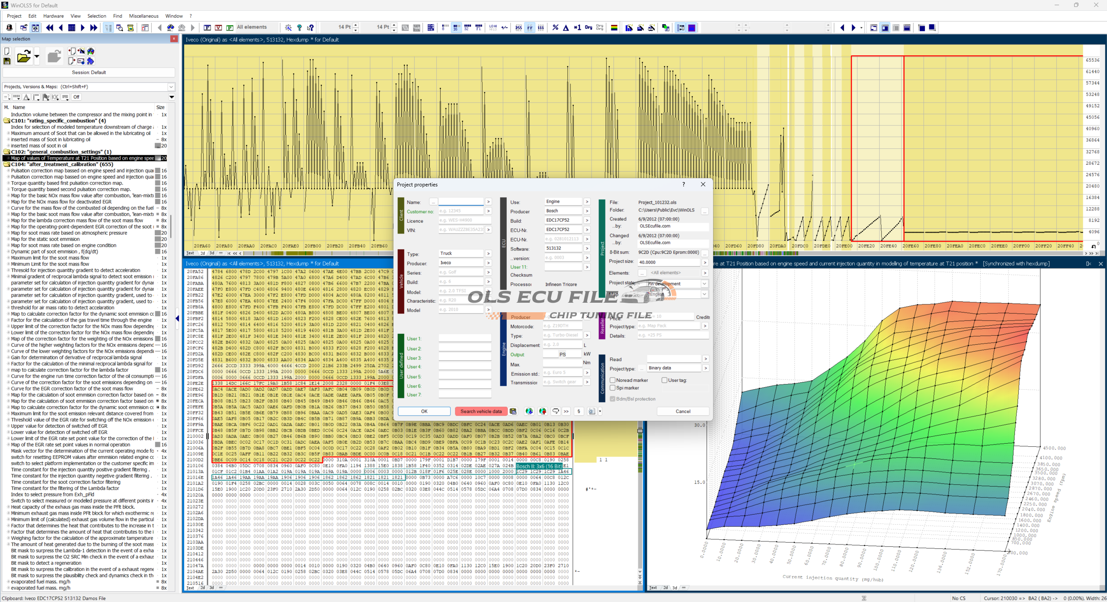Click the Search vehicle data button
This screenshot has width=1107, height=602.
tap(480, 411)
